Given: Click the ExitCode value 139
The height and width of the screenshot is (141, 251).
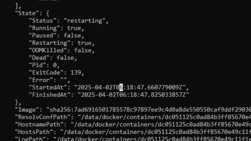Looking at the screenshot, I should (x=76, y=73).
